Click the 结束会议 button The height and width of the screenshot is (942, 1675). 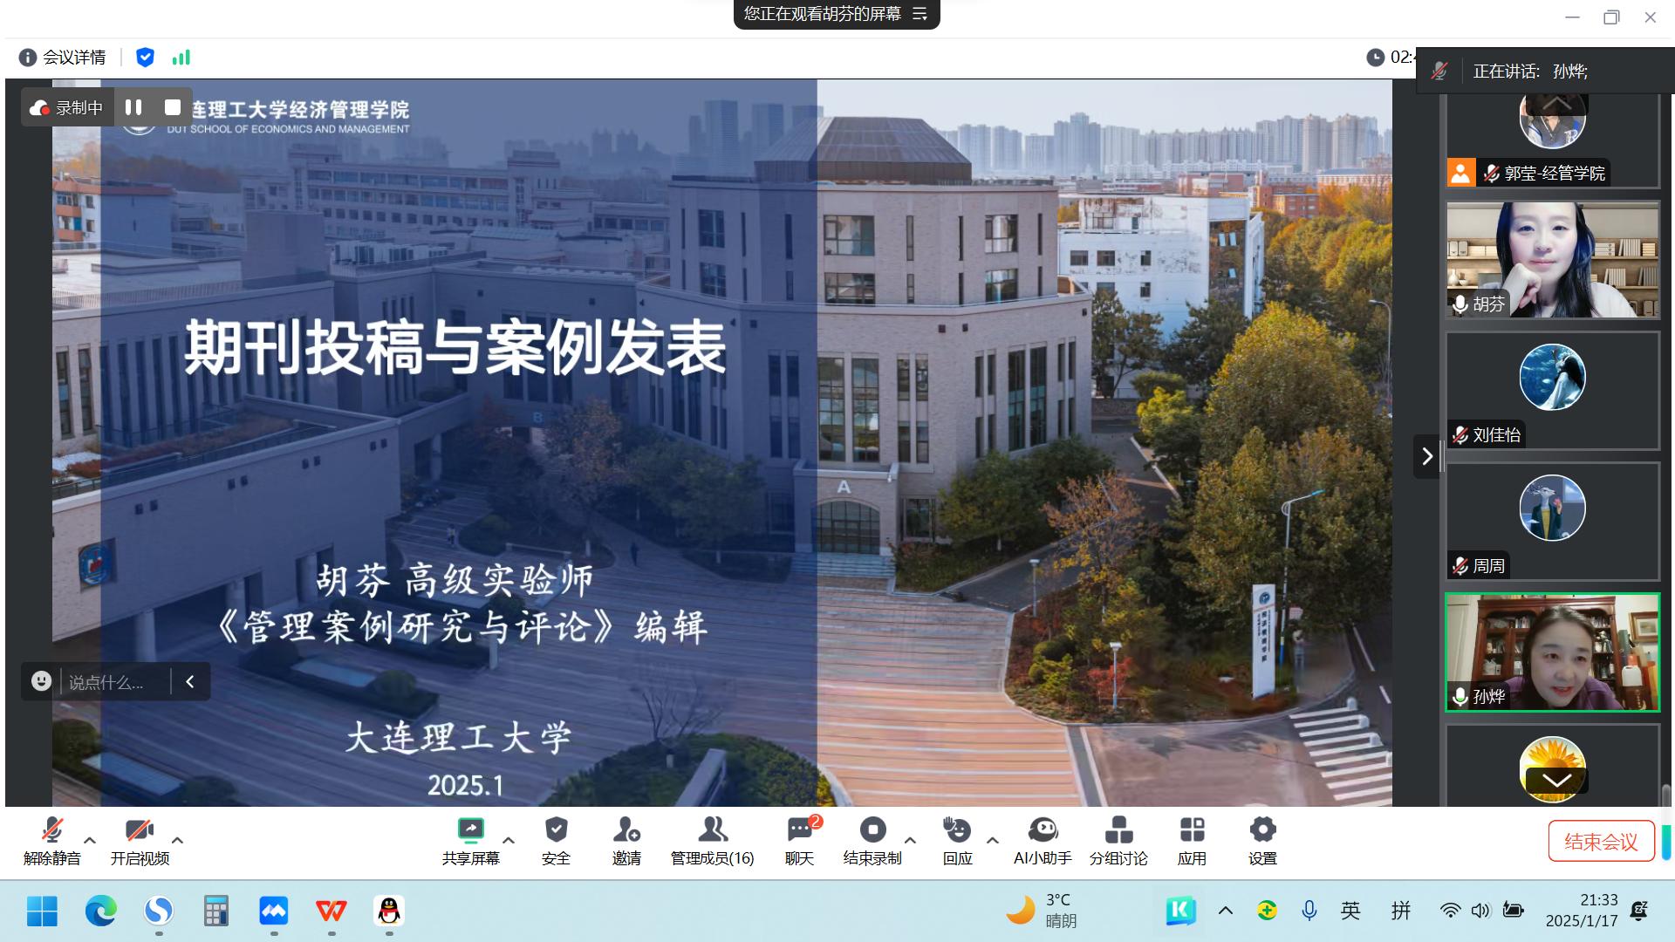(1601, 842)
